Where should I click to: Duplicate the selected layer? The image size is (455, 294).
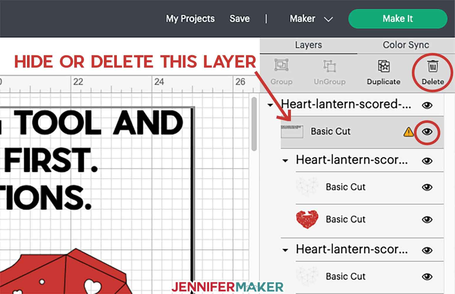pyautogui.click(x=383, y=72)
